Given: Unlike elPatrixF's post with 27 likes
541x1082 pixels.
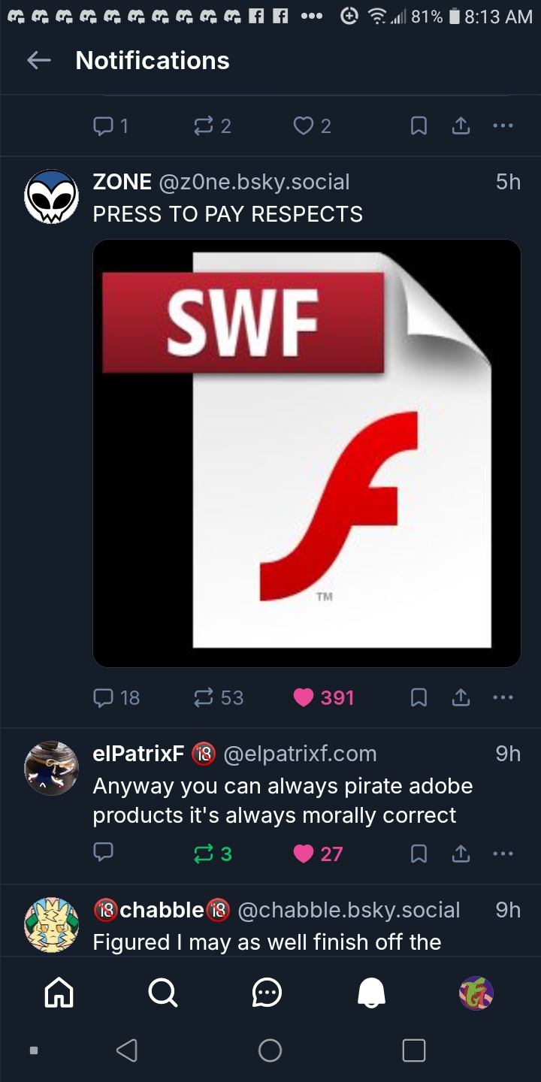Looking at the screenshot, I should [x=304, y=854].
